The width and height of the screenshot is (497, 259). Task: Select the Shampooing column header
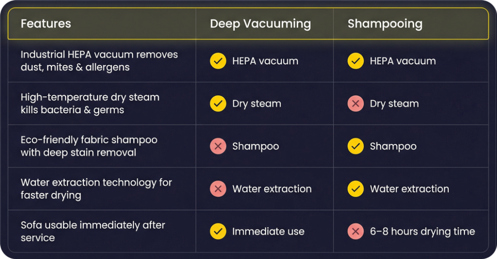385,23
